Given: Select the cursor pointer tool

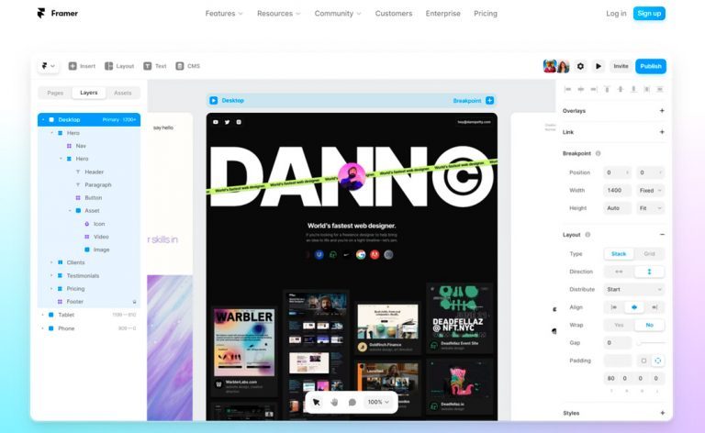Looking at the screenshot, I should [316, 402].
